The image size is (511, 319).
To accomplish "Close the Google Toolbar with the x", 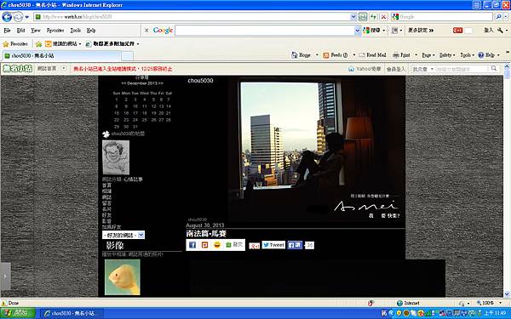I will (x=146, y=31).
